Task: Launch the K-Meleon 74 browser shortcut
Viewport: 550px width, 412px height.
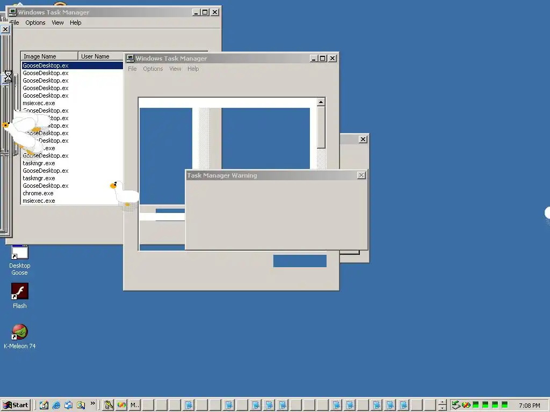Action: [20, 336]
